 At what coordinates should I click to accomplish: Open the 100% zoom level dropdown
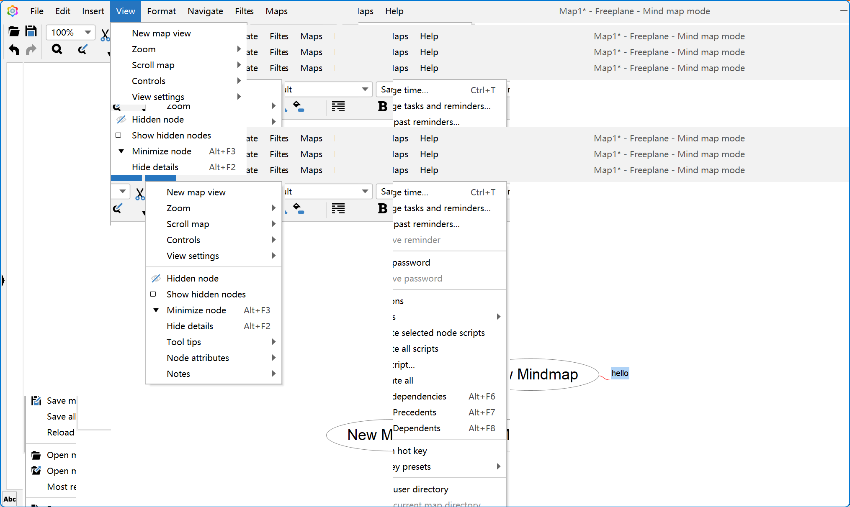[x=70, y=32]
